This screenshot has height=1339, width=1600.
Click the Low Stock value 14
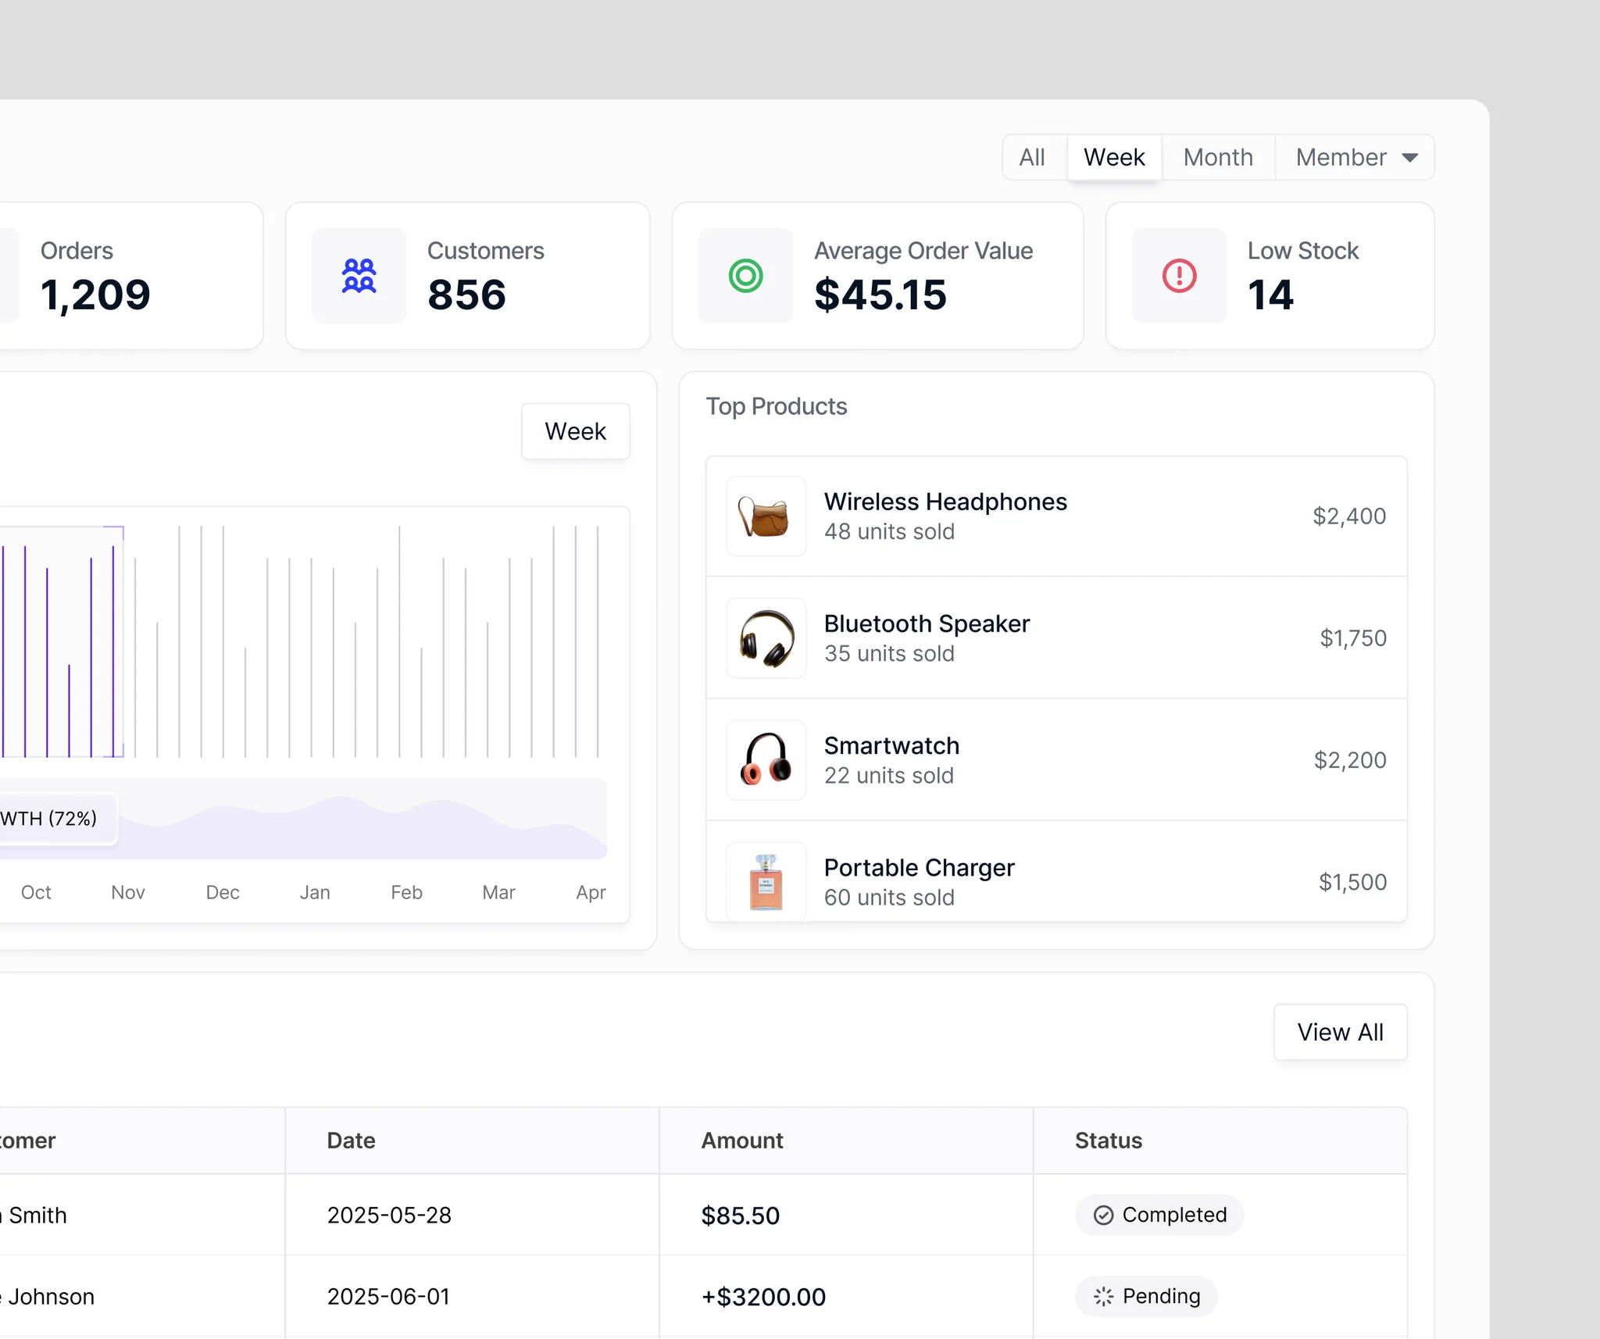(x=1270, y=295)
